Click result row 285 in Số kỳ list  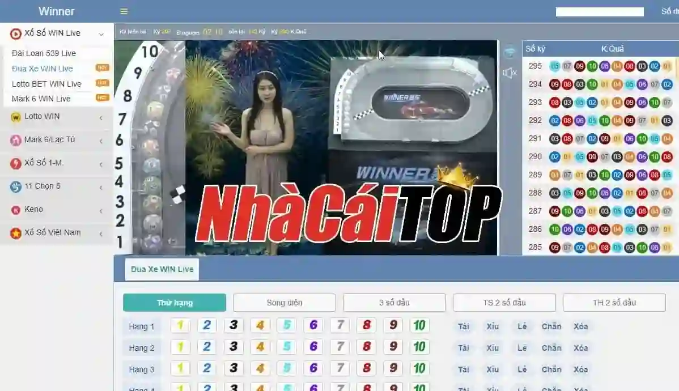click(x=600, y=248)
